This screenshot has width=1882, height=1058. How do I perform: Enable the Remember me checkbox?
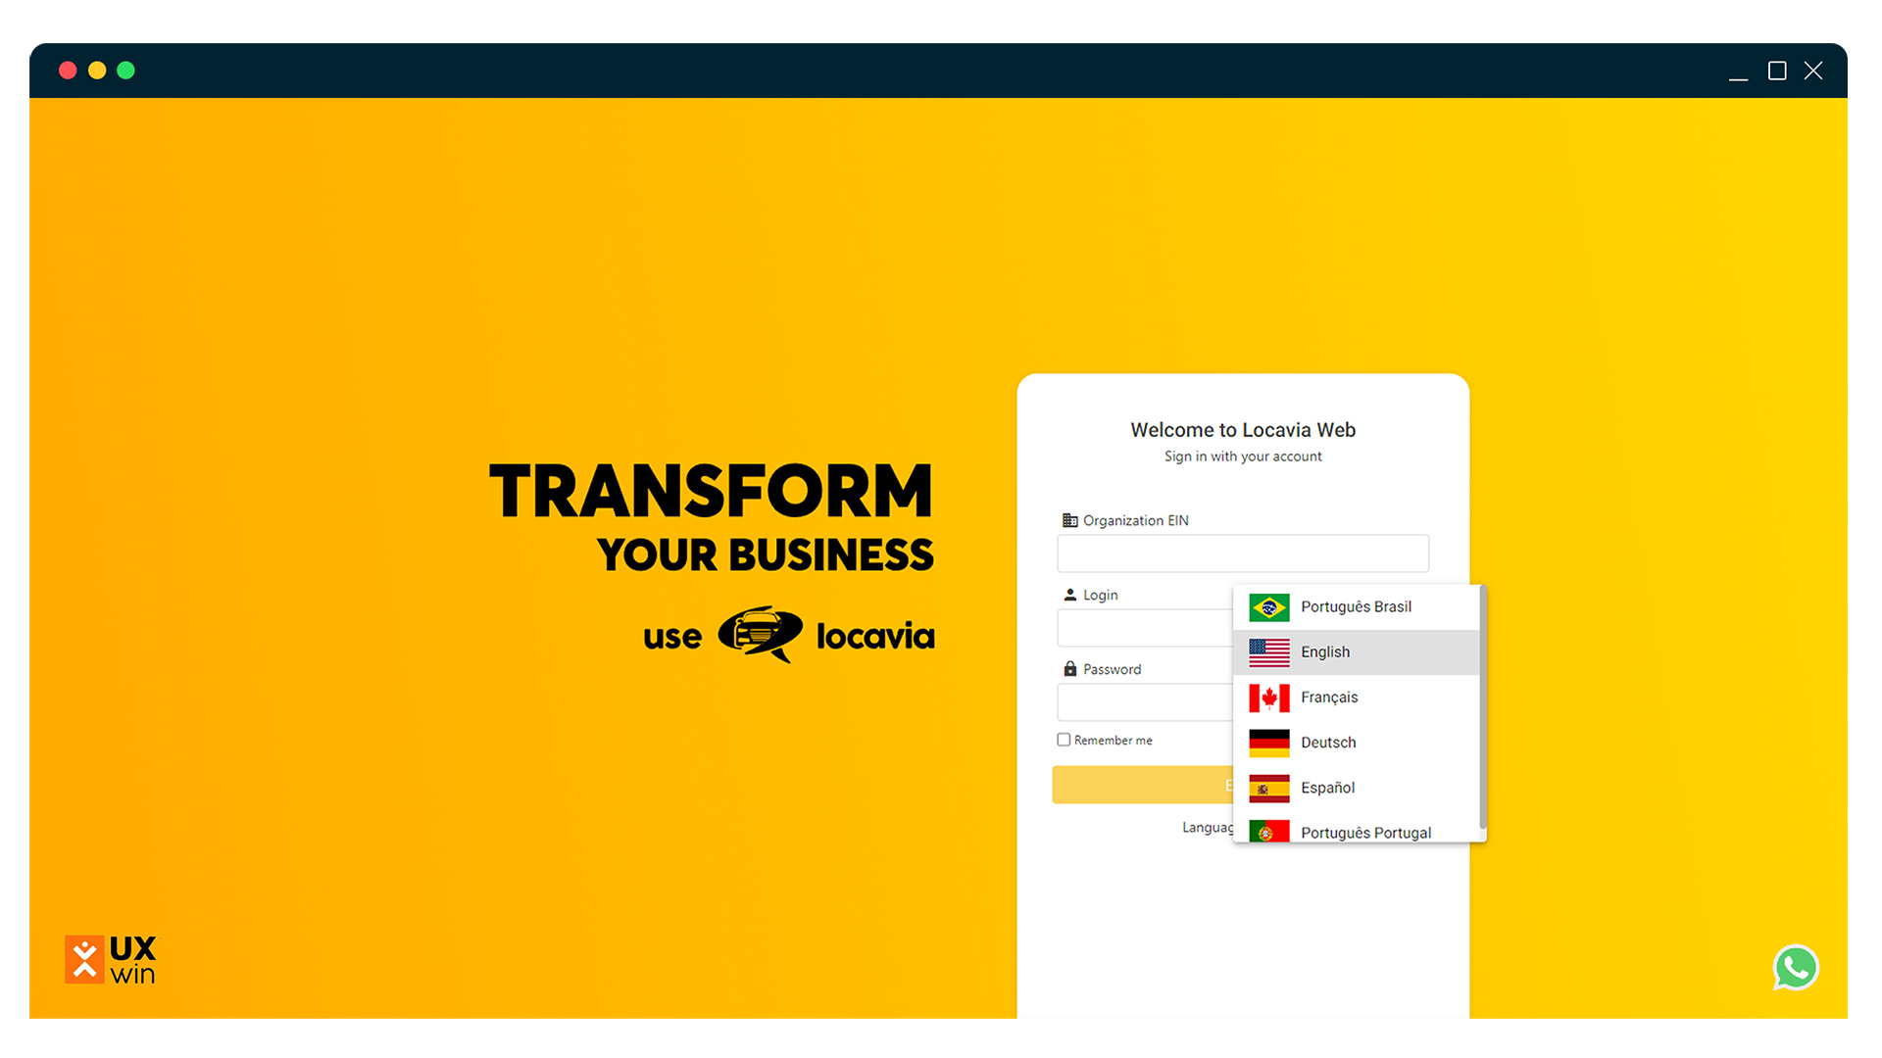1064,740
